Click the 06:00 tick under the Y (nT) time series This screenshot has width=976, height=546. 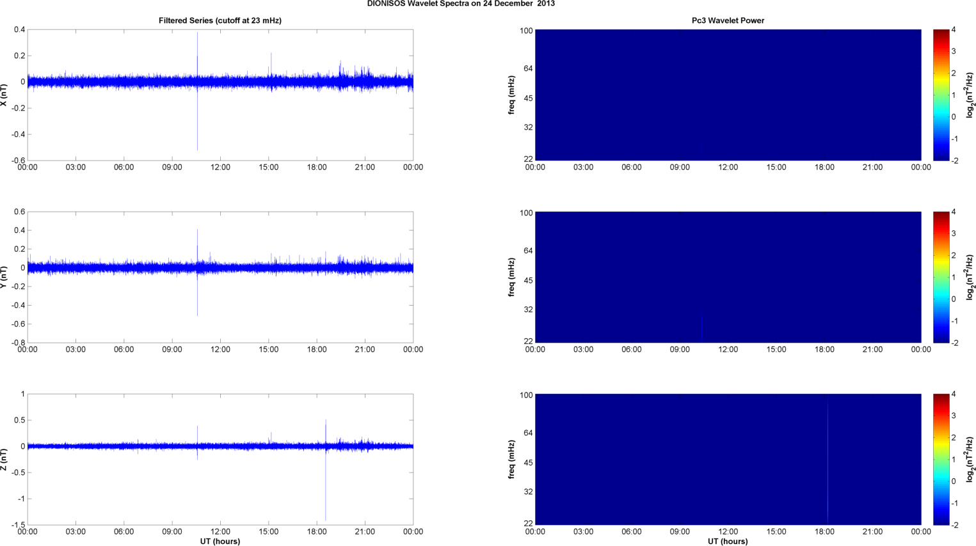tap(124, 350)
